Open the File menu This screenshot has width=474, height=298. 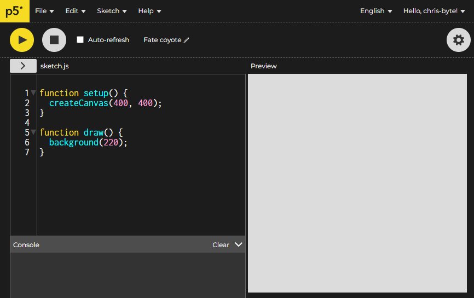pyautogui.click(x=44, y=11)
